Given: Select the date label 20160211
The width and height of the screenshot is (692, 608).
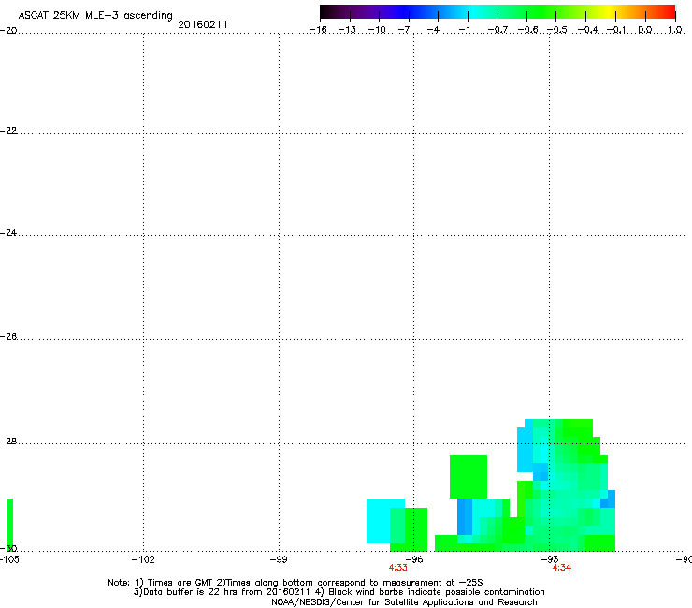Looking at the screenshot, I should [x=203, y=24].
